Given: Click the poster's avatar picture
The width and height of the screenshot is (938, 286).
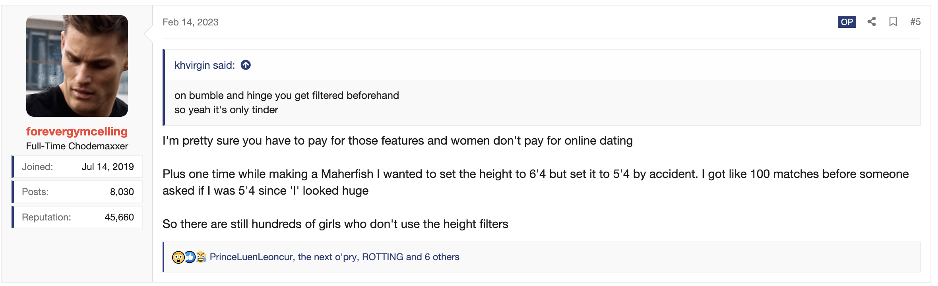Looking at the screenshot, I should (77, 66).
